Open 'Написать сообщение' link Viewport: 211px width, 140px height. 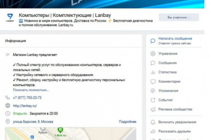(x=175, y=38)
